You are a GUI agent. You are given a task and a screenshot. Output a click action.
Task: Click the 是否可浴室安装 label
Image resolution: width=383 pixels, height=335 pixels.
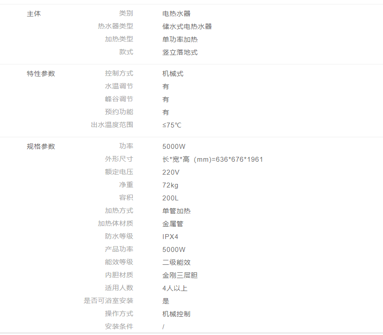108,301
